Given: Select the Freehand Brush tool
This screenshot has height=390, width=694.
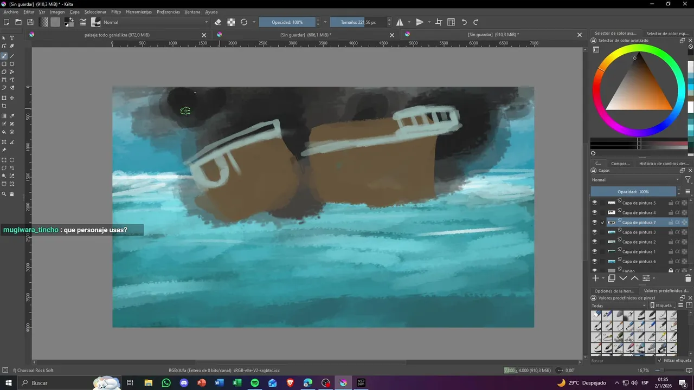Looking at the screenshot, I should [x=4, y=56].
